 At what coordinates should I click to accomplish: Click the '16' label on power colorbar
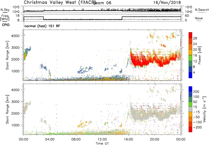click(x=195, y=55)
